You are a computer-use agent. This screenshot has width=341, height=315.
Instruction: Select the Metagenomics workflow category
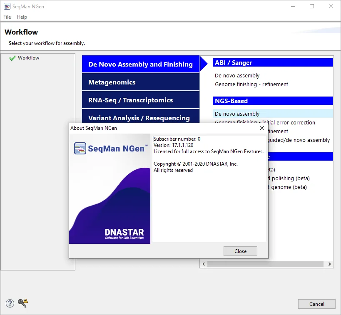pyautogui.click(x=141, y=82)
